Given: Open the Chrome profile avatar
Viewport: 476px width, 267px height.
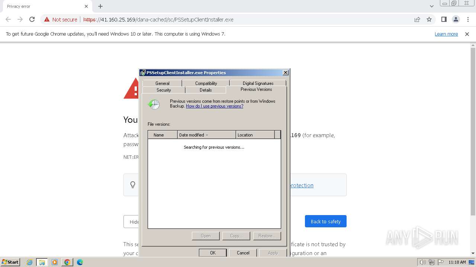Looking at the screenshot, I should click(x=456, y=19).
